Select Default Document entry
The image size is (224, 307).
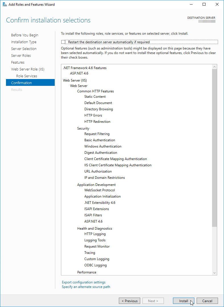[98, 103]
